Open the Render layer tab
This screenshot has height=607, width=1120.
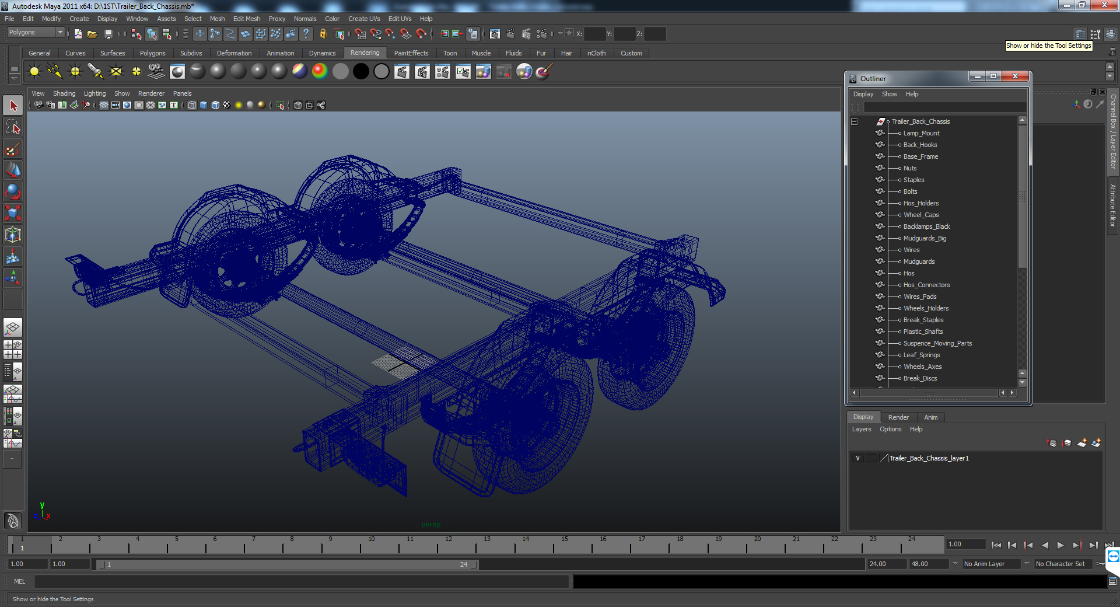[898, 417]
